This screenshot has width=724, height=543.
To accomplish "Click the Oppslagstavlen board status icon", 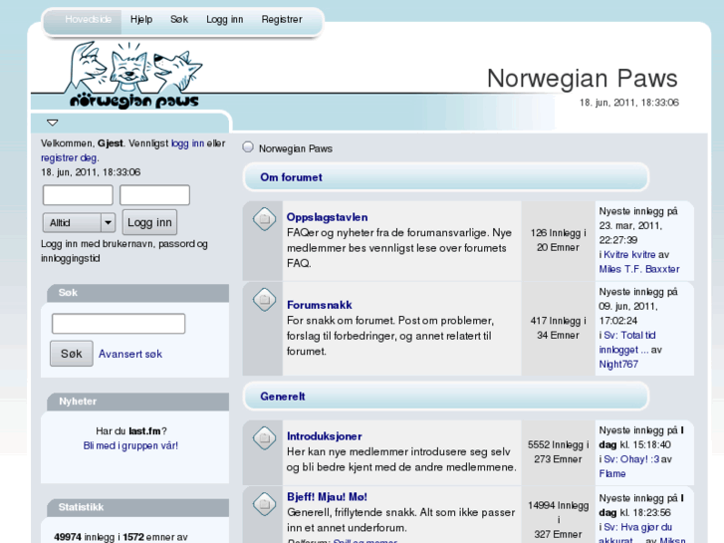I will (x=265, y=219).
